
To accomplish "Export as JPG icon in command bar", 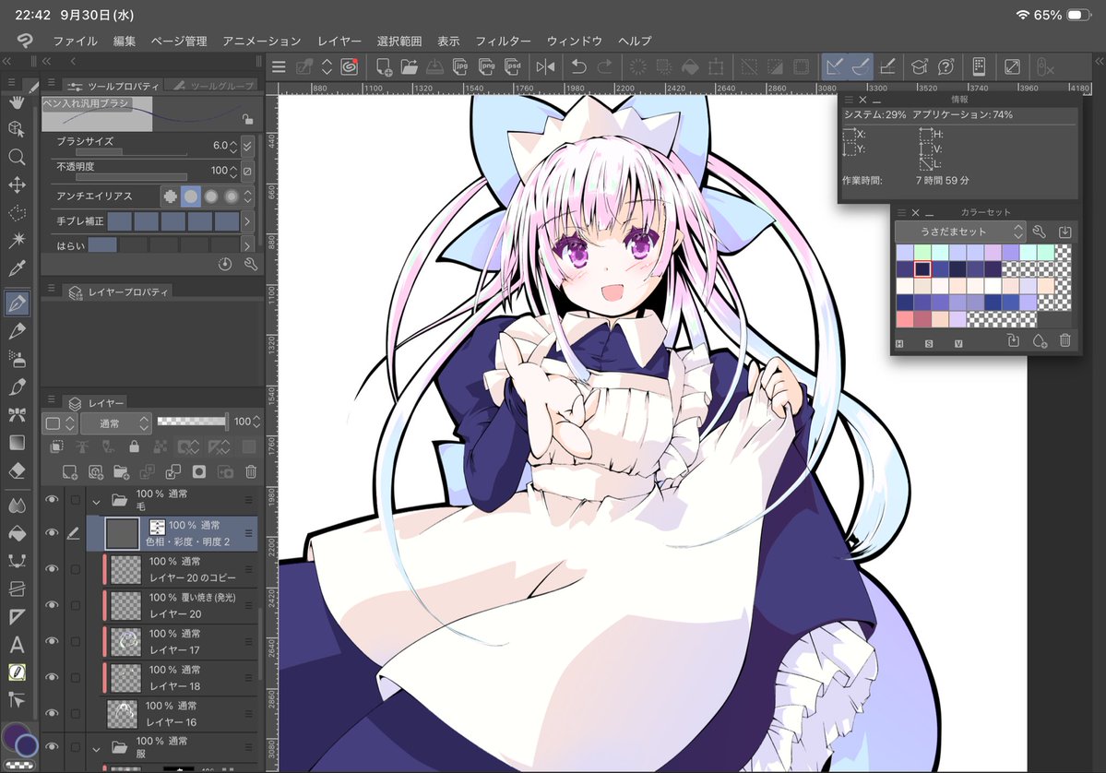I will (x=460, y=67).
